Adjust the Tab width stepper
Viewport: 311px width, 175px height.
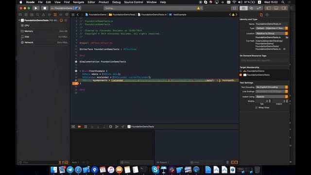coord(270,101)
